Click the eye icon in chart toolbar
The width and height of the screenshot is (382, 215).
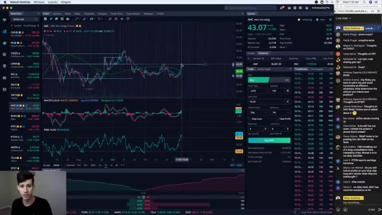tap(122, 19)
